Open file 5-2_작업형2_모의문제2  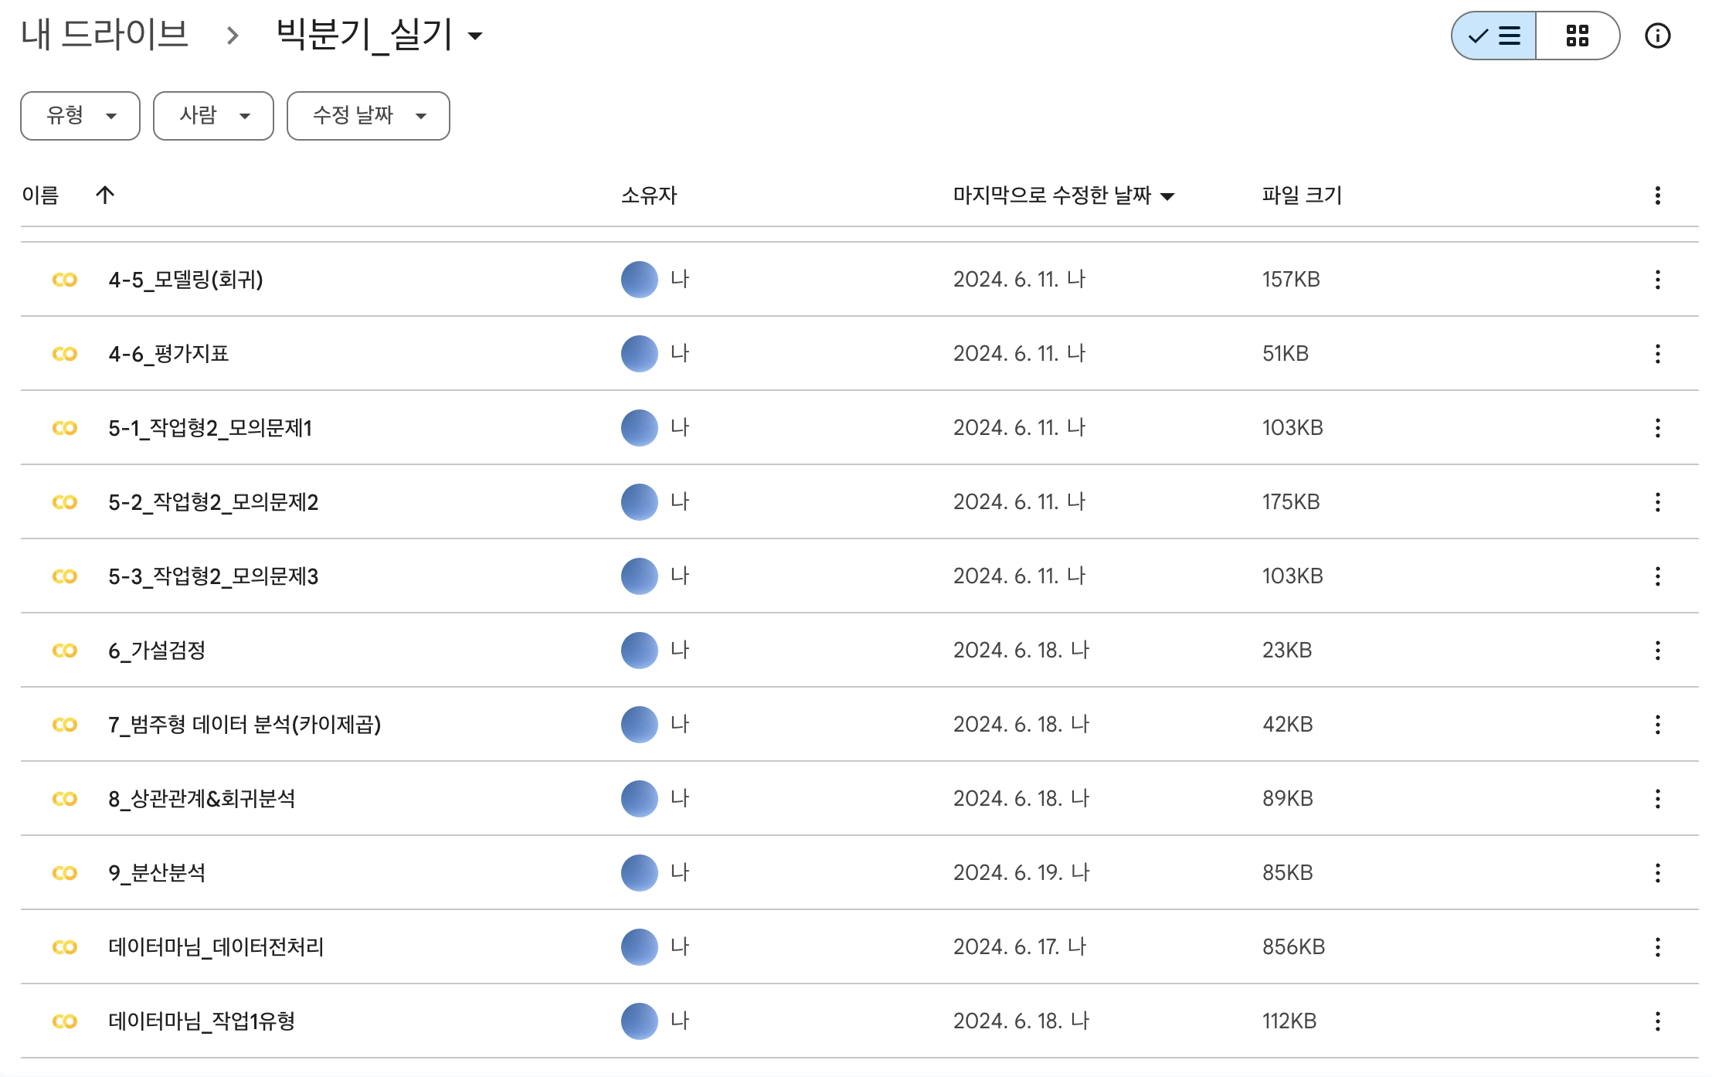click(x=213, y=502)
